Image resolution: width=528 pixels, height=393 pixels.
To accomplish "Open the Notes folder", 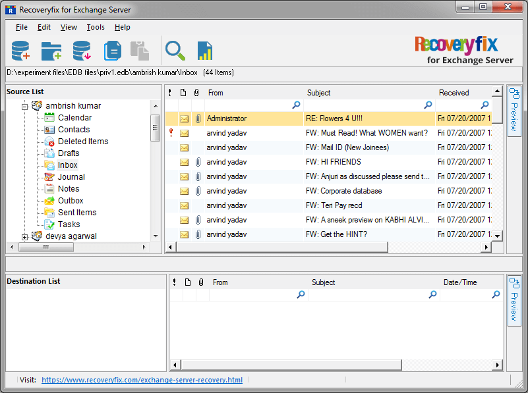I will click(x=69, y=188).
